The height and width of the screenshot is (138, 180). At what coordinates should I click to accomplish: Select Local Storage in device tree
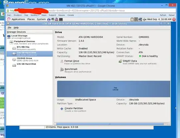click(x=30, y=37)
